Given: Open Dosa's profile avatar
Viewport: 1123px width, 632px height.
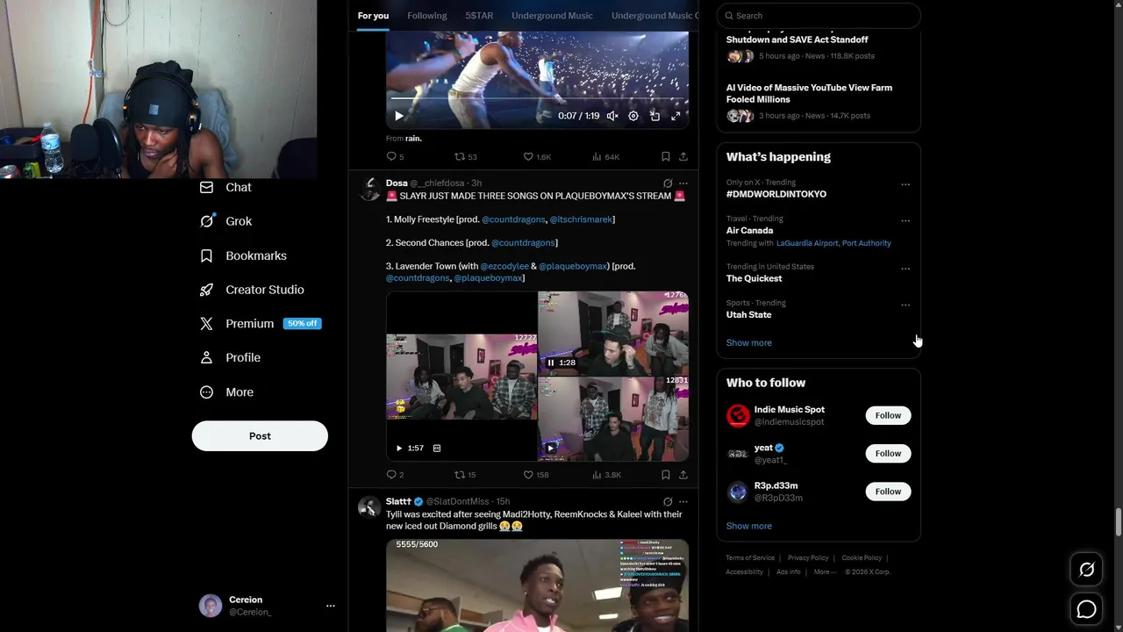Looking at the screenshot, I should pyautogui.click(x=369, y=189).
